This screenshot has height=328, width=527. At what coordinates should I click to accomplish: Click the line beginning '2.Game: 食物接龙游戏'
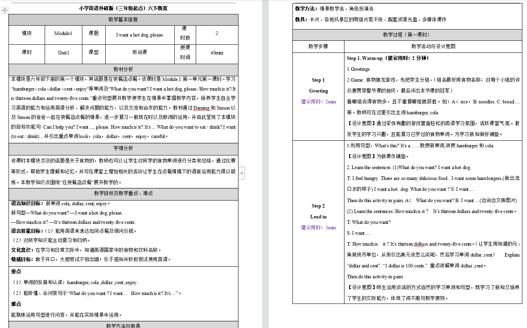coord(433,80)
